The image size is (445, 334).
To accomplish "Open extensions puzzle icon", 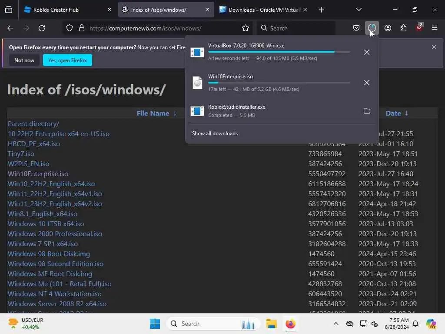I will click(x=403, y=28).
